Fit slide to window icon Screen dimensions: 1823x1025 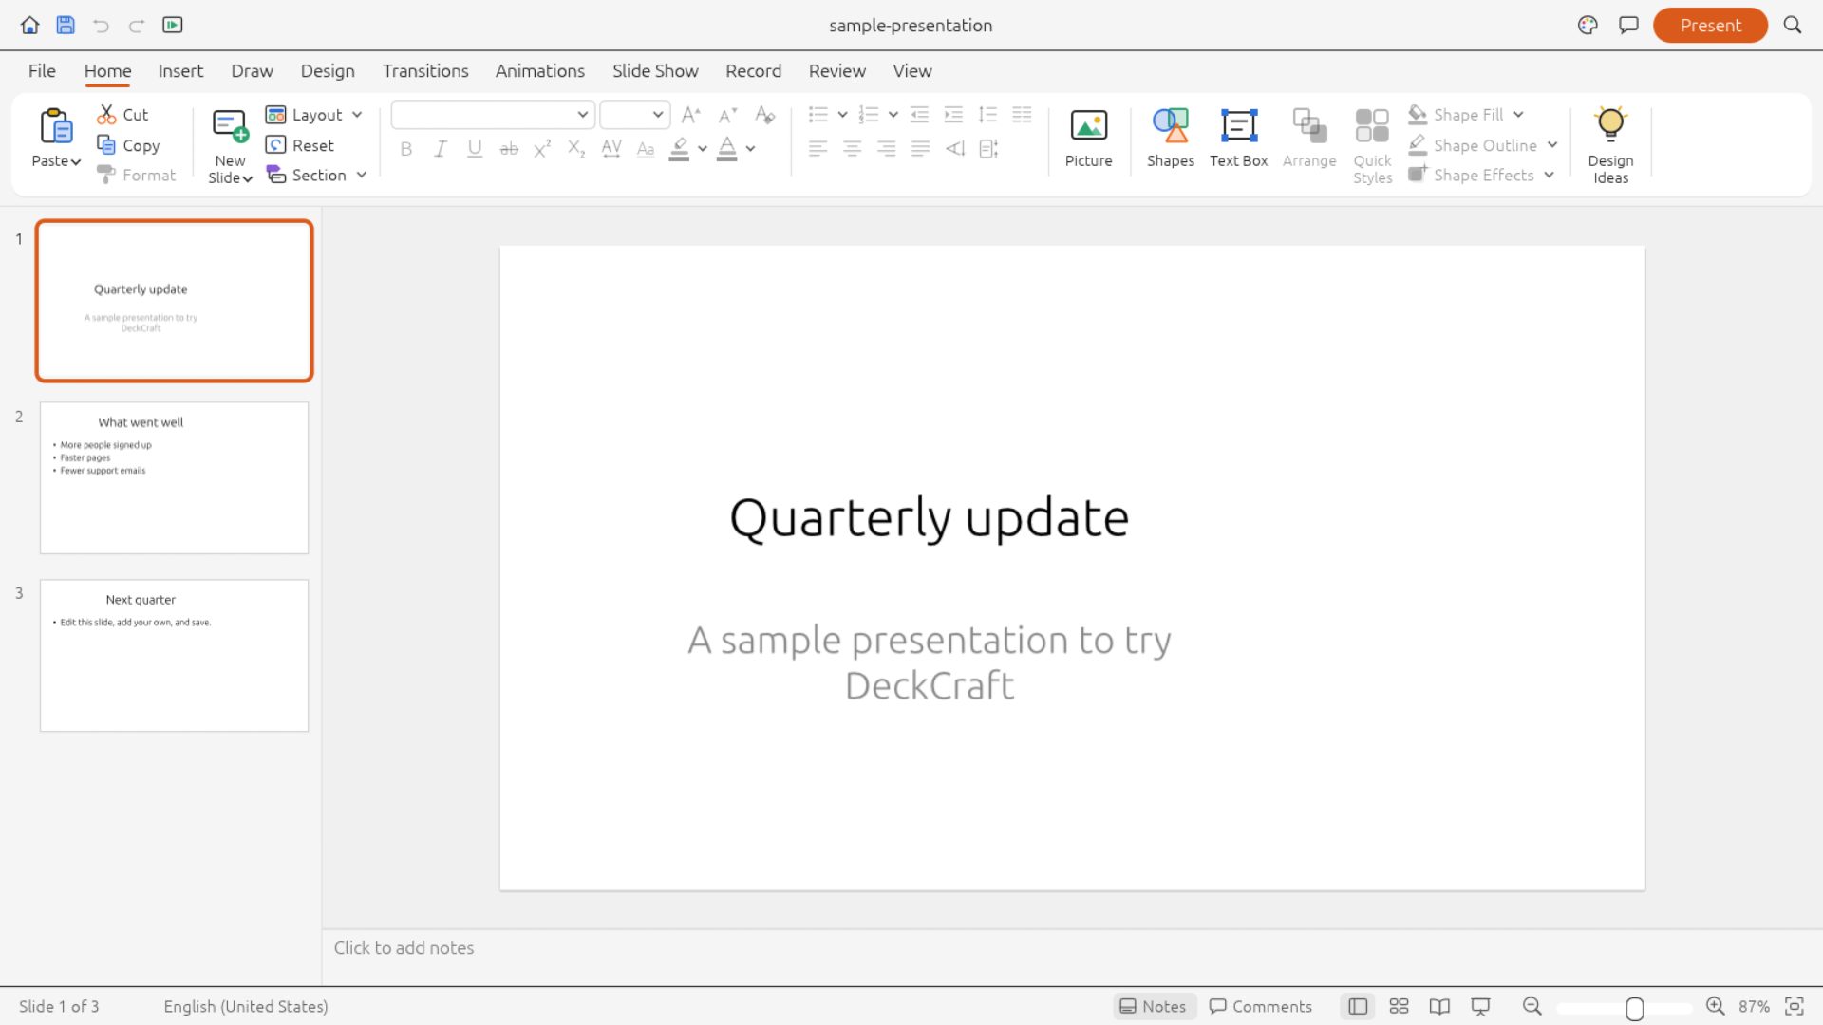pos(1795,1007)
